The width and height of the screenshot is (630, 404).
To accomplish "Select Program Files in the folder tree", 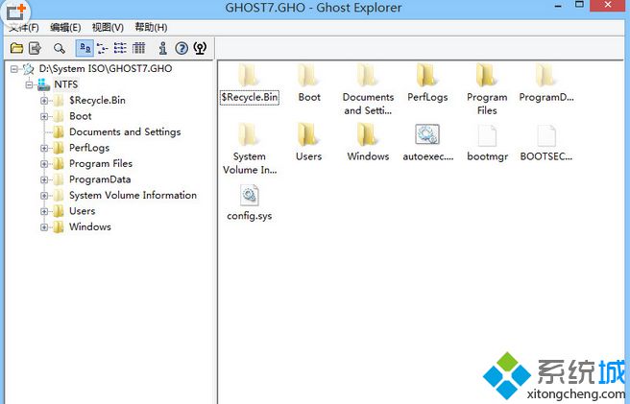I will (101, 163).
